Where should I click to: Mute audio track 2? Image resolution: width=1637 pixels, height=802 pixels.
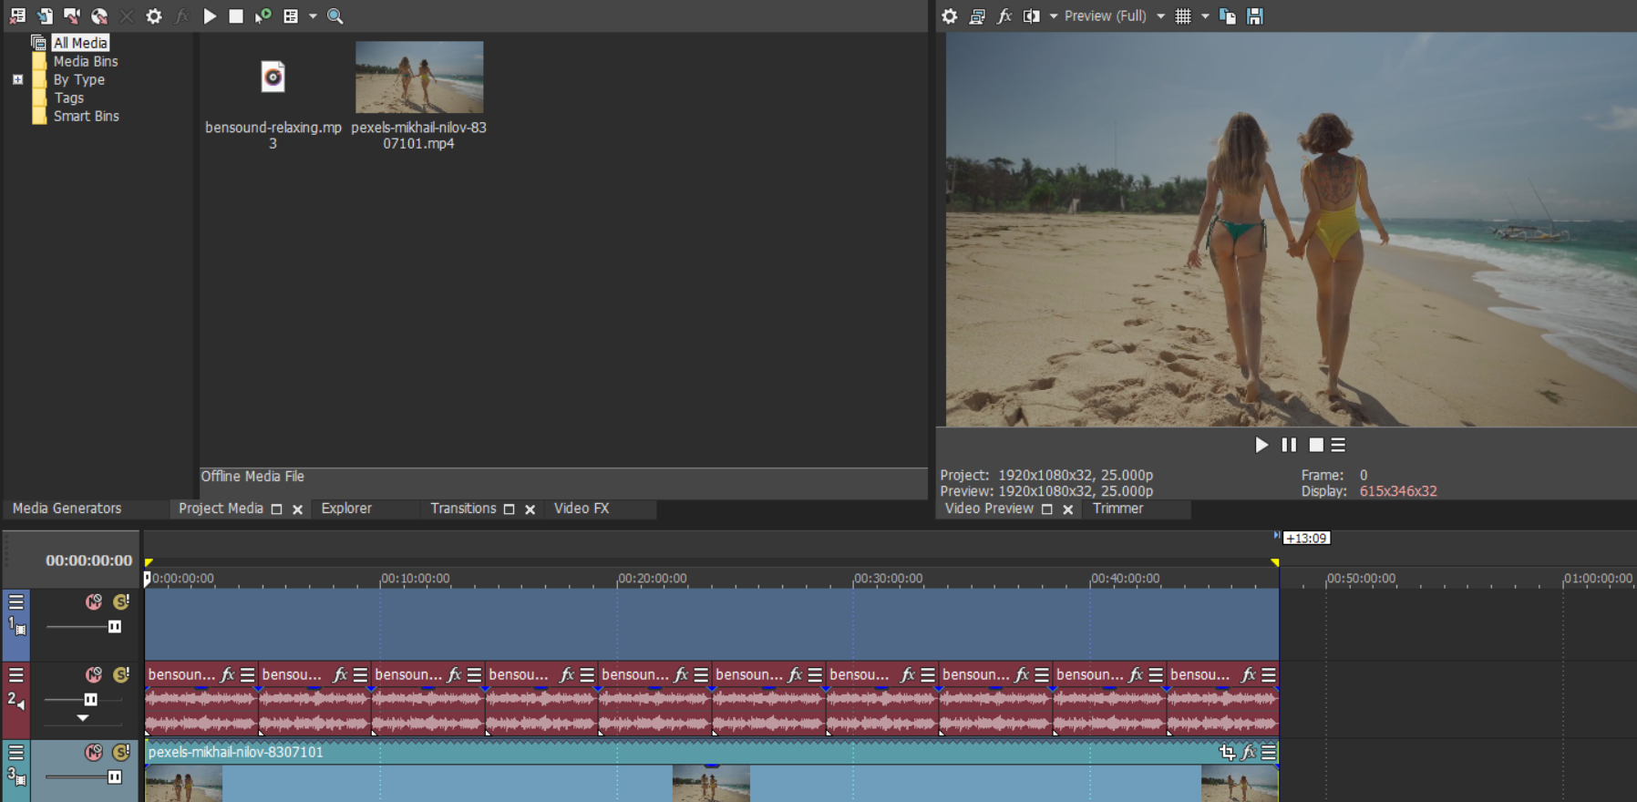coord(94,674)
